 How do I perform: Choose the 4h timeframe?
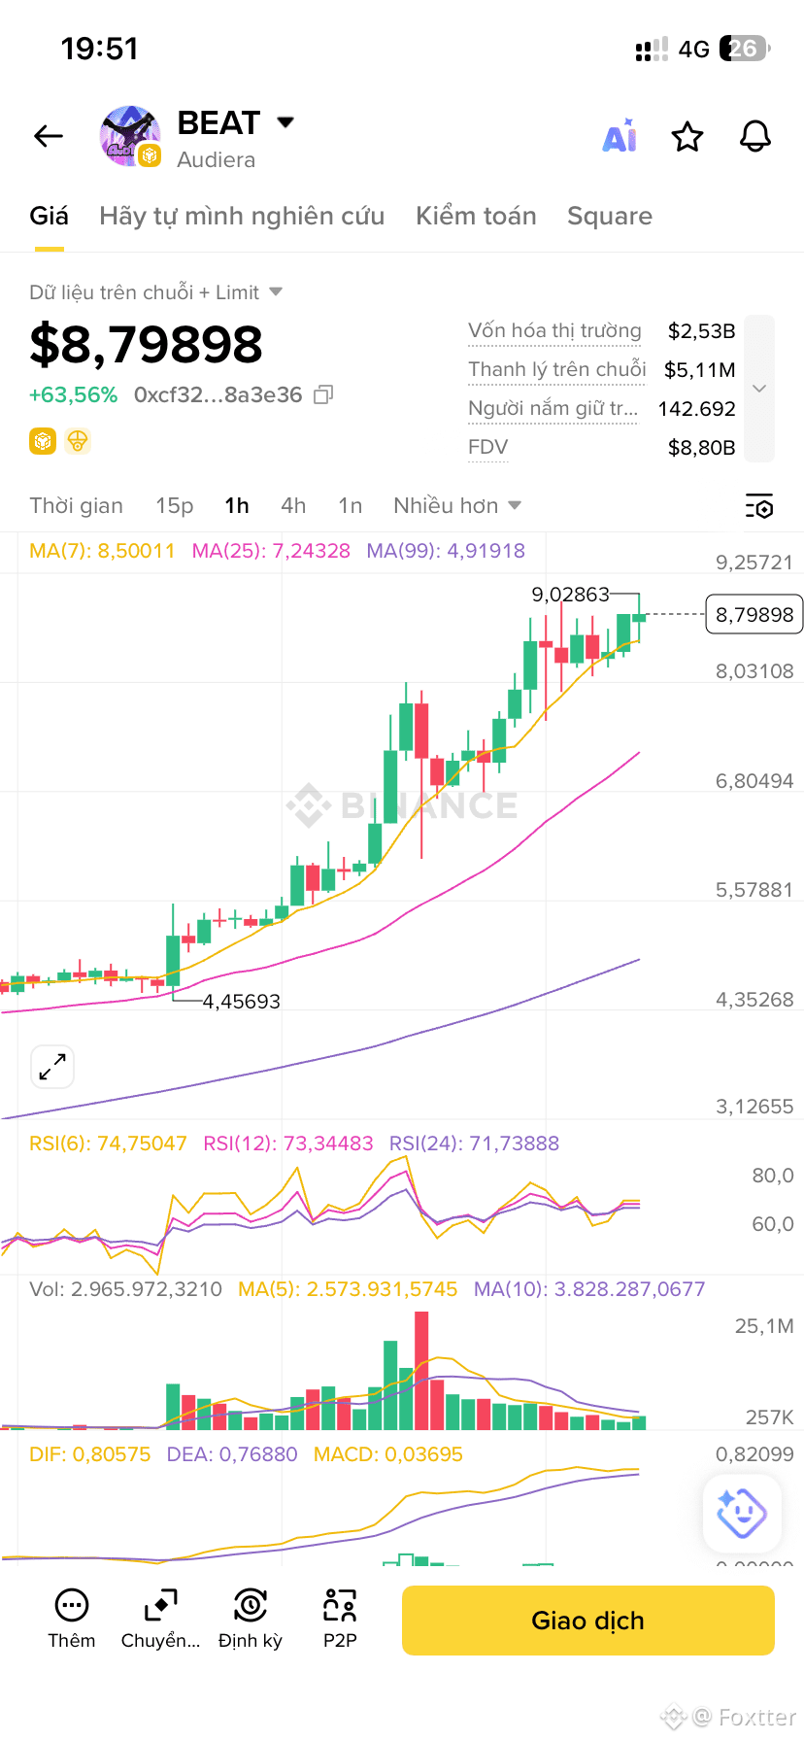click(293, 505)
